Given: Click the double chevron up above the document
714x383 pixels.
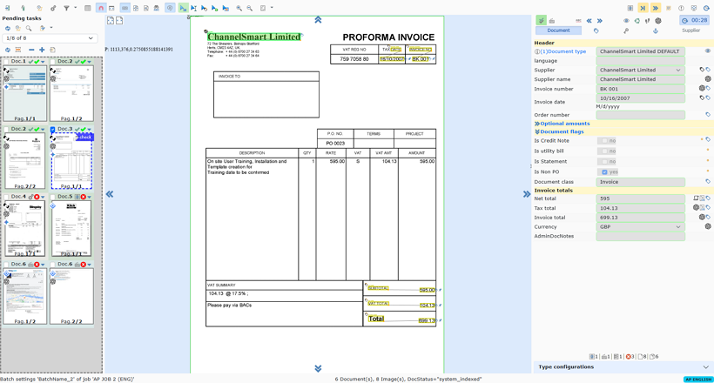Looking at the screenshot, I should (318, 19).
